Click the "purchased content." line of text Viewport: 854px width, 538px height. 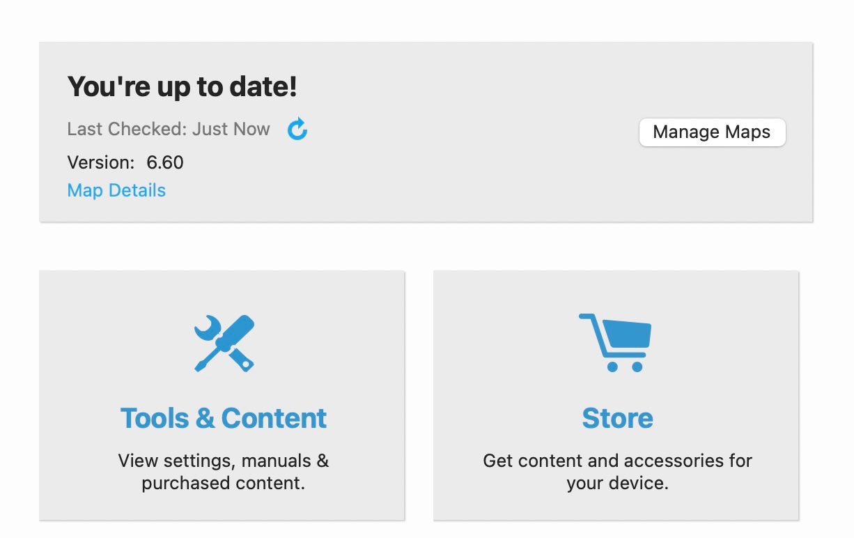click(224, 483)
